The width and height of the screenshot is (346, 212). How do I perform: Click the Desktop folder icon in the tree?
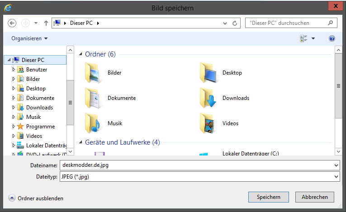[x=20, y=89]
